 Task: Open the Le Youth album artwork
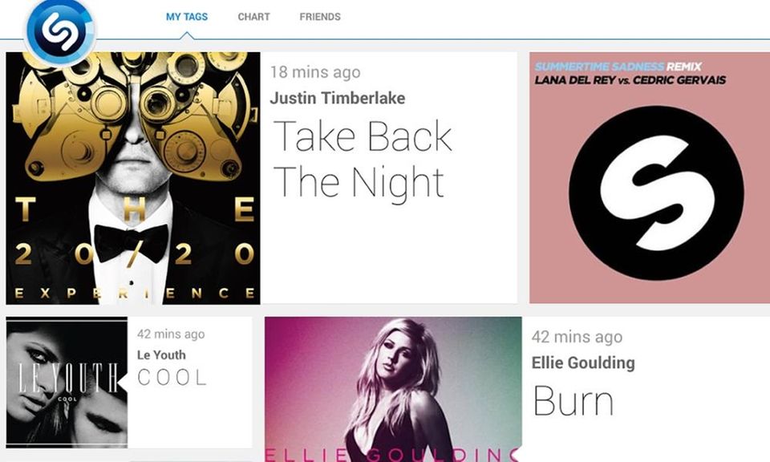click(x=67, y=383)
